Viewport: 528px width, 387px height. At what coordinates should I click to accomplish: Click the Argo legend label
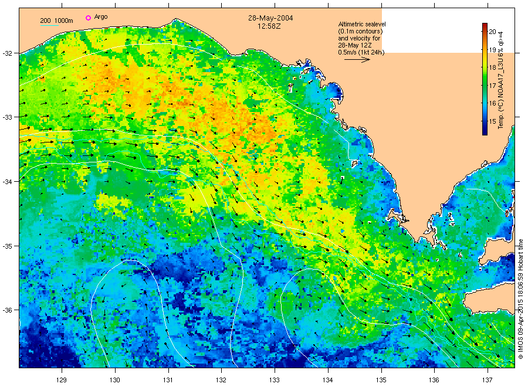[x=101, y=17]
